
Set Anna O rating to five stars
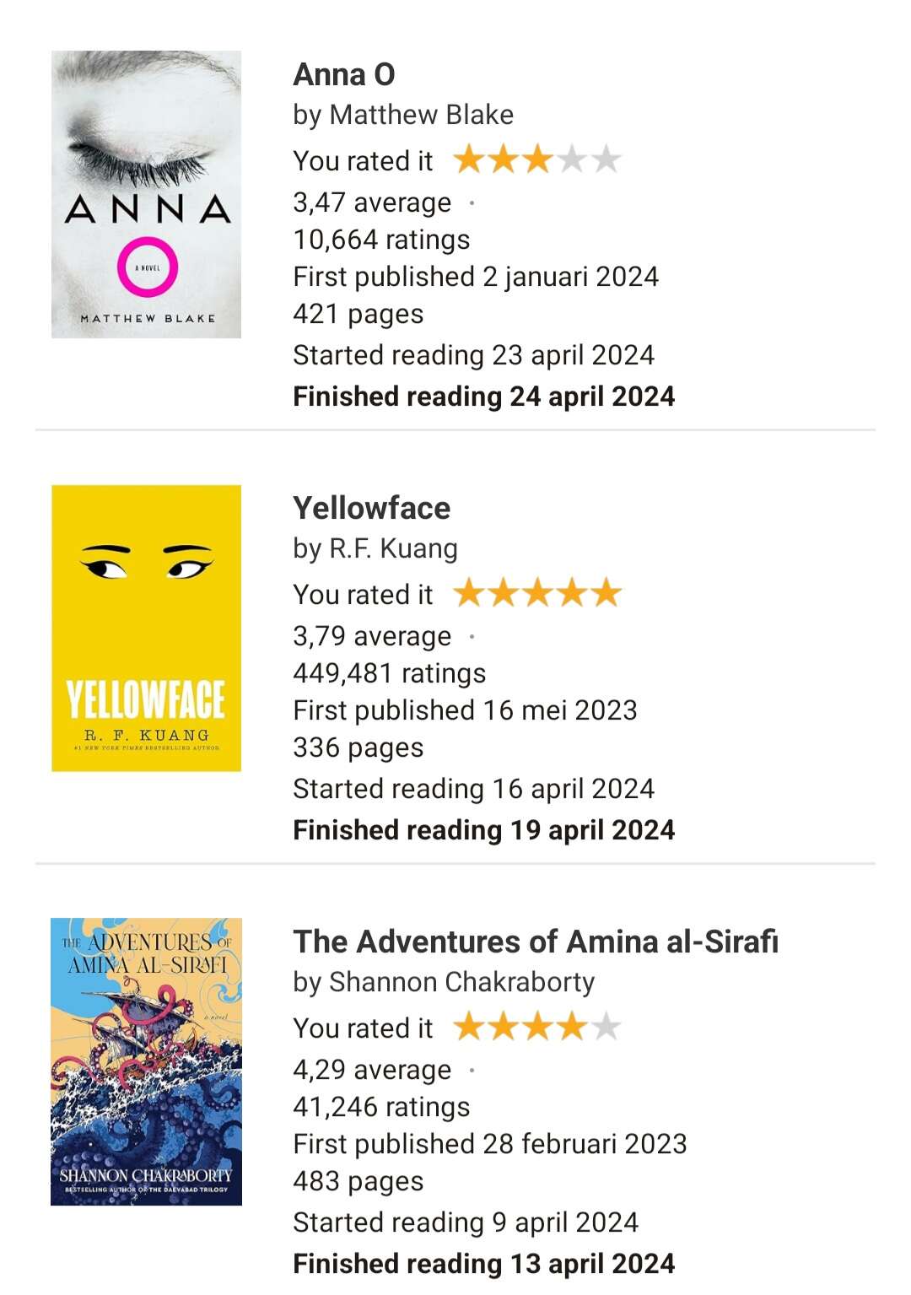pos(606,159)
